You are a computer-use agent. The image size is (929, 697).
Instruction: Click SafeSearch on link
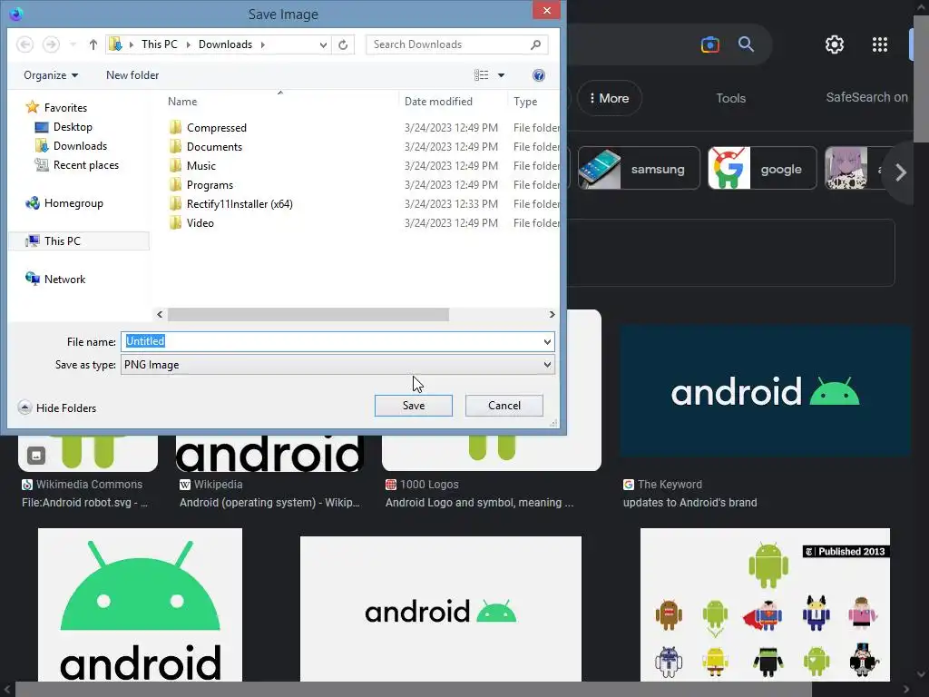866,97
